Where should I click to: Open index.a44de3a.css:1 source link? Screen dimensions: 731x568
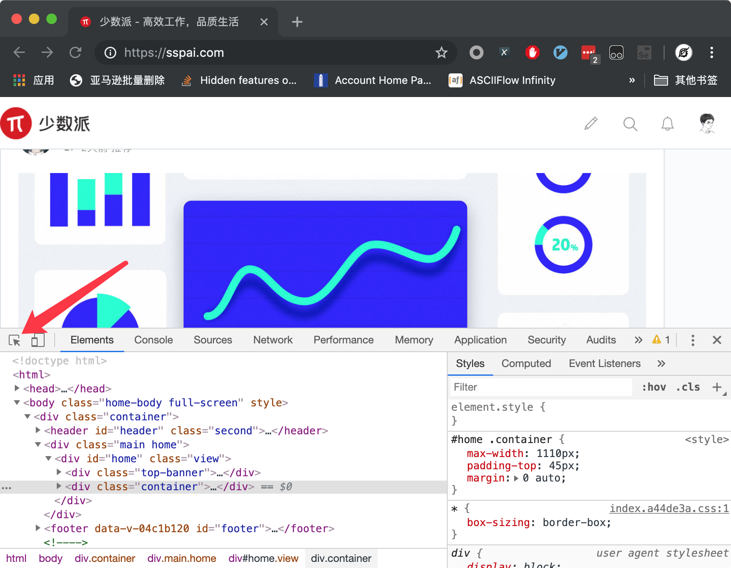(669, 509)
